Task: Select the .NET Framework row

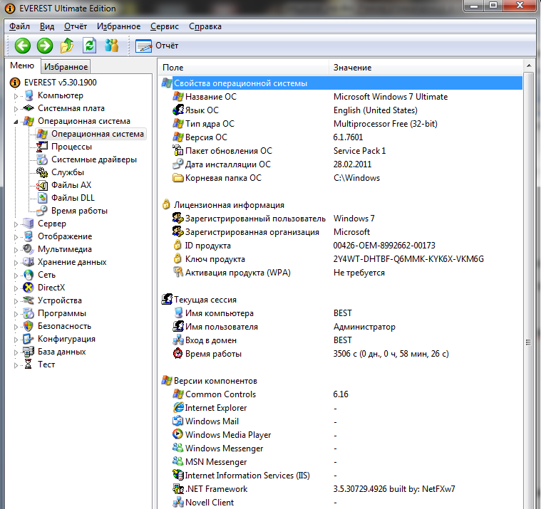Action: (x=341, y=488)
